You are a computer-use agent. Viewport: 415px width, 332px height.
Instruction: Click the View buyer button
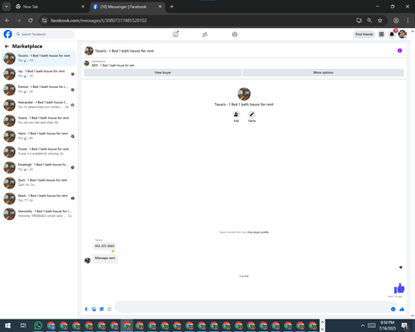163,72
